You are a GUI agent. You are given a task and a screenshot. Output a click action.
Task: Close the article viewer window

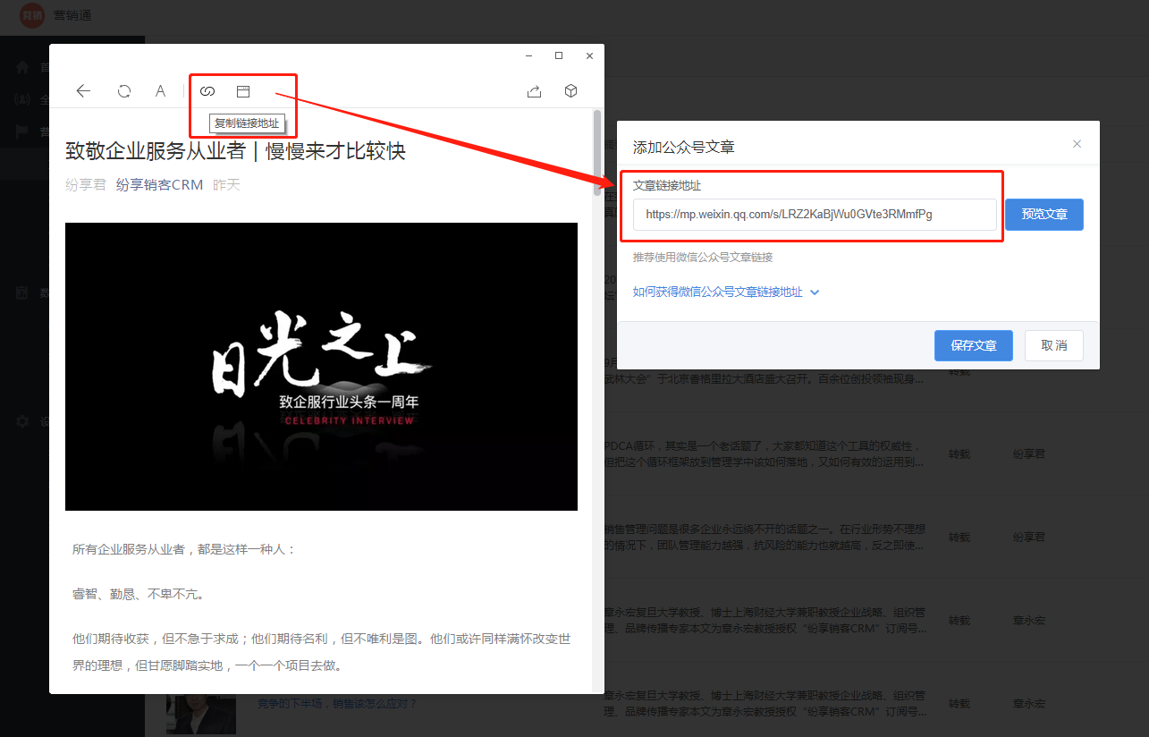coord(589,55)
